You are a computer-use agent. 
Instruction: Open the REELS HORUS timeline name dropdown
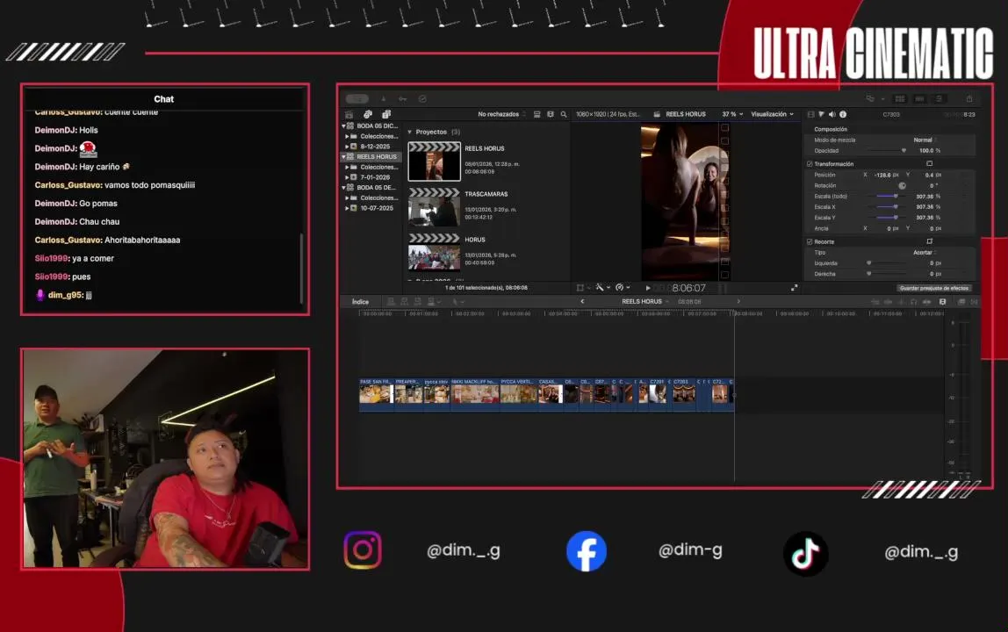644,302
